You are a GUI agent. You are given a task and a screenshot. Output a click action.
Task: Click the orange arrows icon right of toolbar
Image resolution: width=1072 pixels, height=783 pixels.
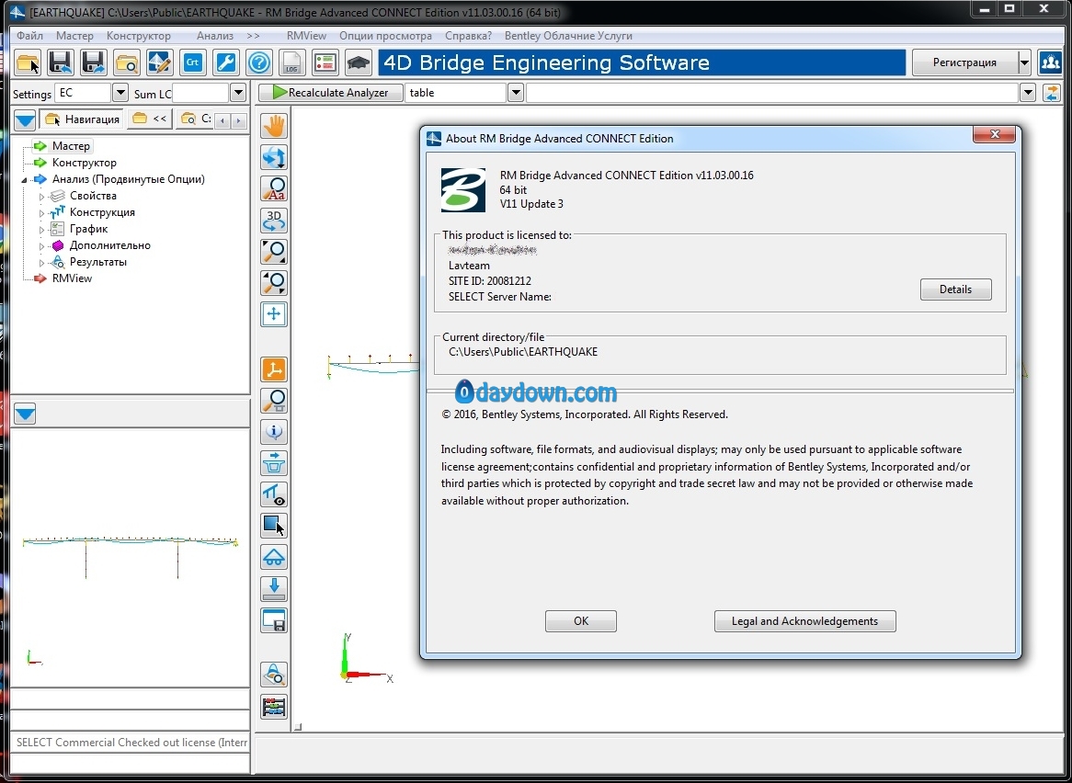click(x=1052, y=92)
